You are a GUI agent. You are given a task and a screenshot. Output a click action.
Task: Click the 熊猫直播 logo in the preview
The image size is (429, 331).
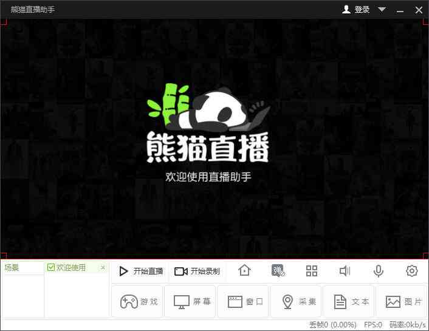point(208,123)
